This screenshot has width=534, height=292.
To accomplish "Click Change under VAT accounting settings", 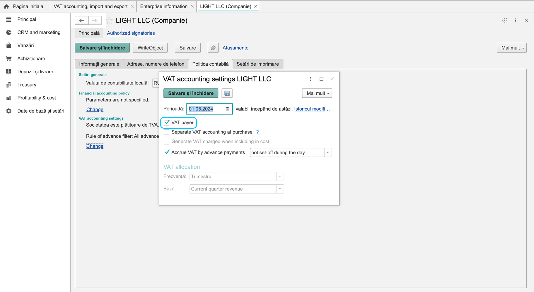I will tap(95, 146).
